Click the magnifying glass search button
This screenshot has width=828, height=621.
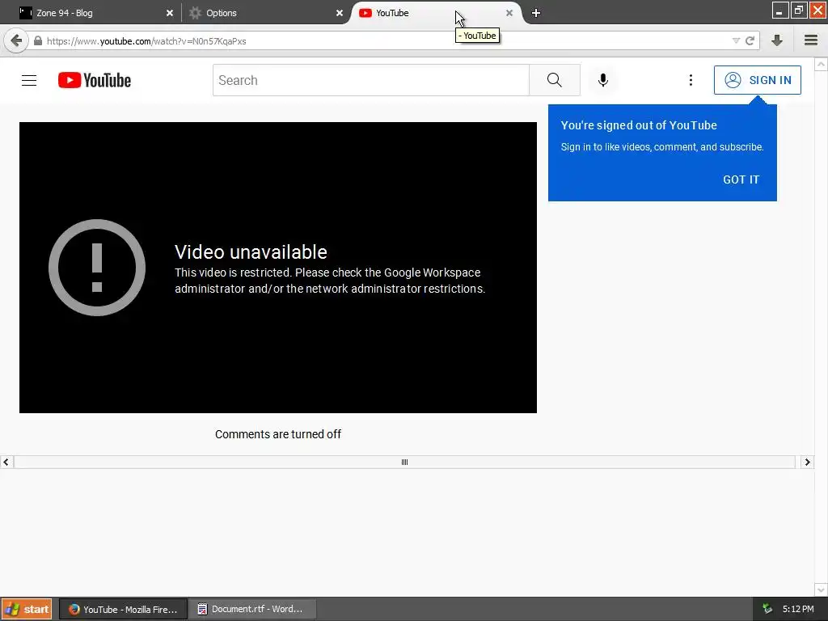[555, 80]
